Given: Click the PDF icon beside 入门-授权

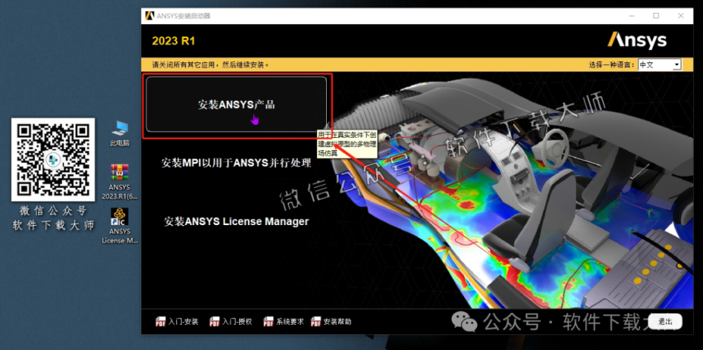Looking at the screenshot, I should 215,322.
